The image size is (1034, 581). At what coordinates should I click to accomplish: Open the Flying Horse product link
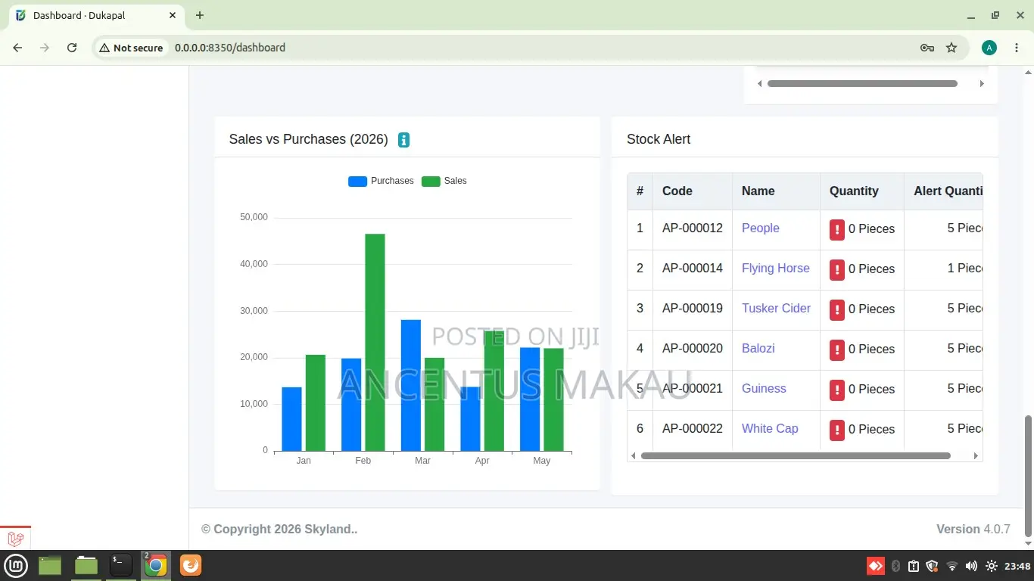coord(775,269)
